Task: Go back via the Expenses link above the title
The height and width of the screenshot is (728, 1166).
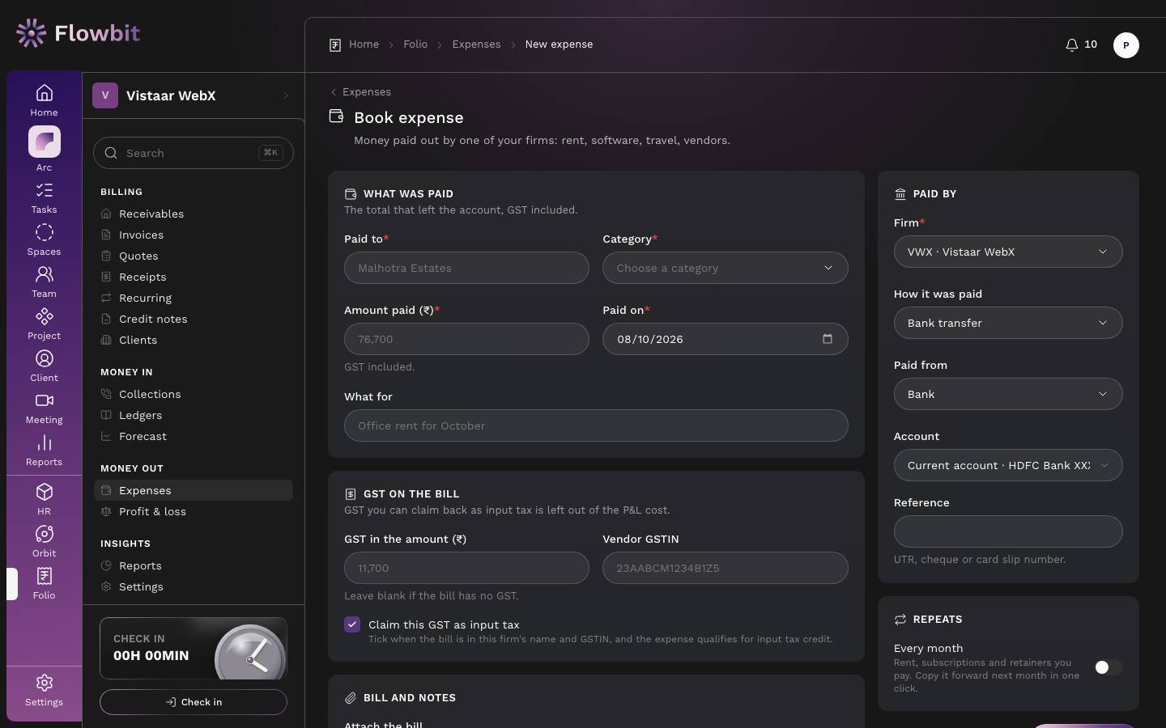Action: [x=360, y=92]
